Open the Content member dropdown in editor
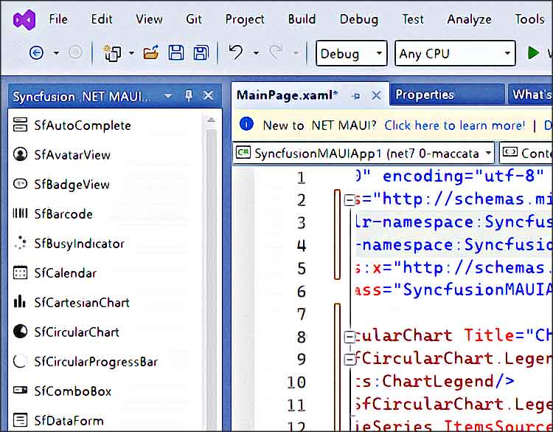This screenshot has width=553, height=432. click(526, 153)
